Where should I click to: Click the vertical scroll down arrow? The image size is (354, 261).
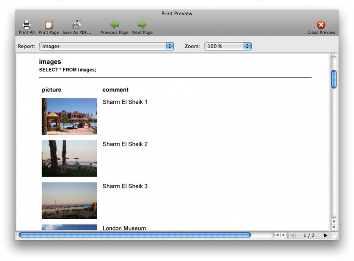point(334,227)
